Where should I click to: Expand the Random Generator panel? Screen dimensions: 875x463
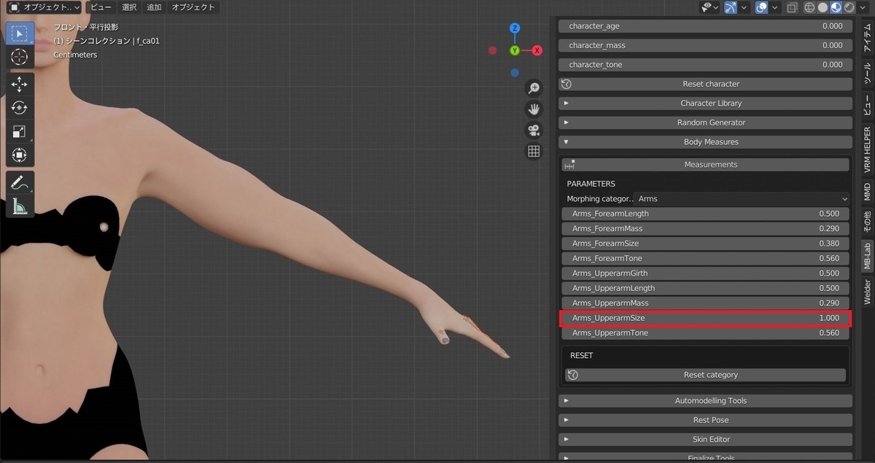[706, 122]
